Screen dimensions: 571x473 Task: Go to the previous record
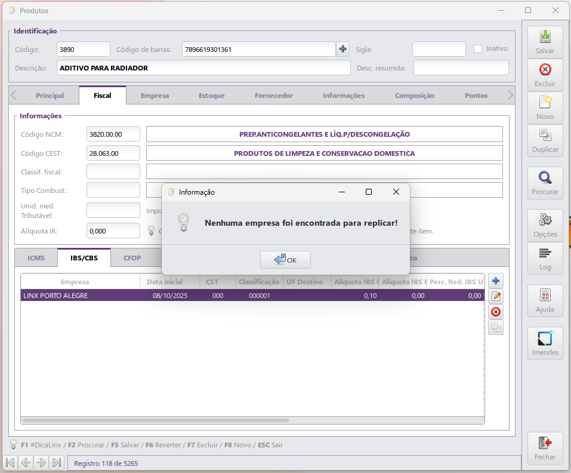26,463
